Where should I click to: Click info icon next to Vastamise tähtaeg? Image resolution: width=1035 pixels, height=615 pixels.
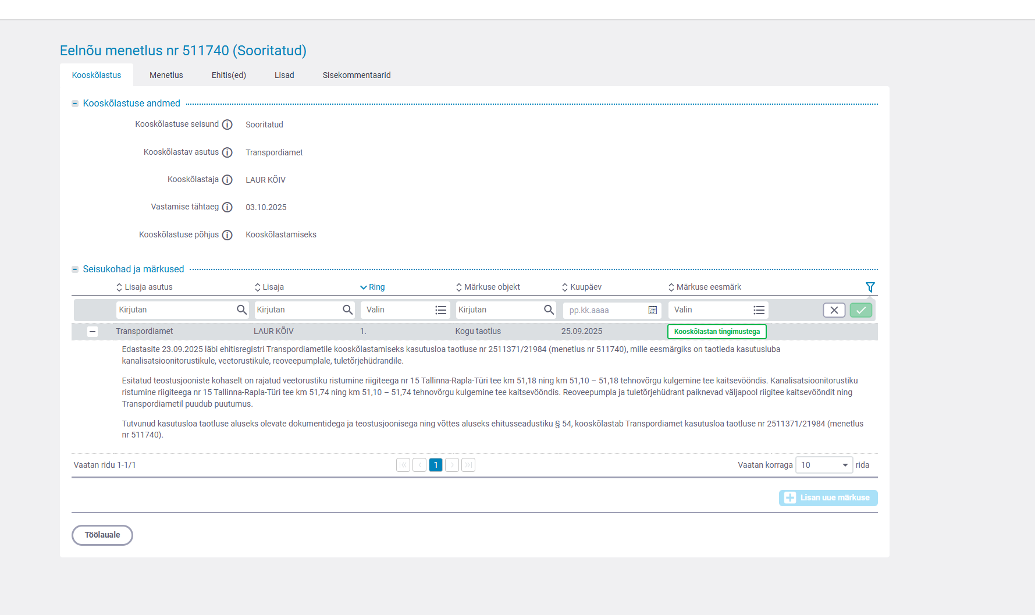point(227,207)
